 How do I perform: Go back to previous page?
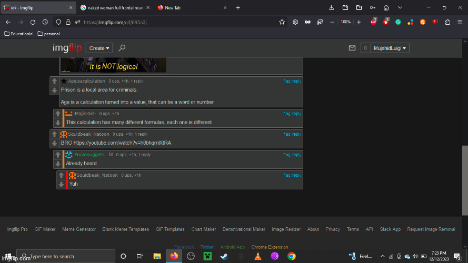coord(8,22)
